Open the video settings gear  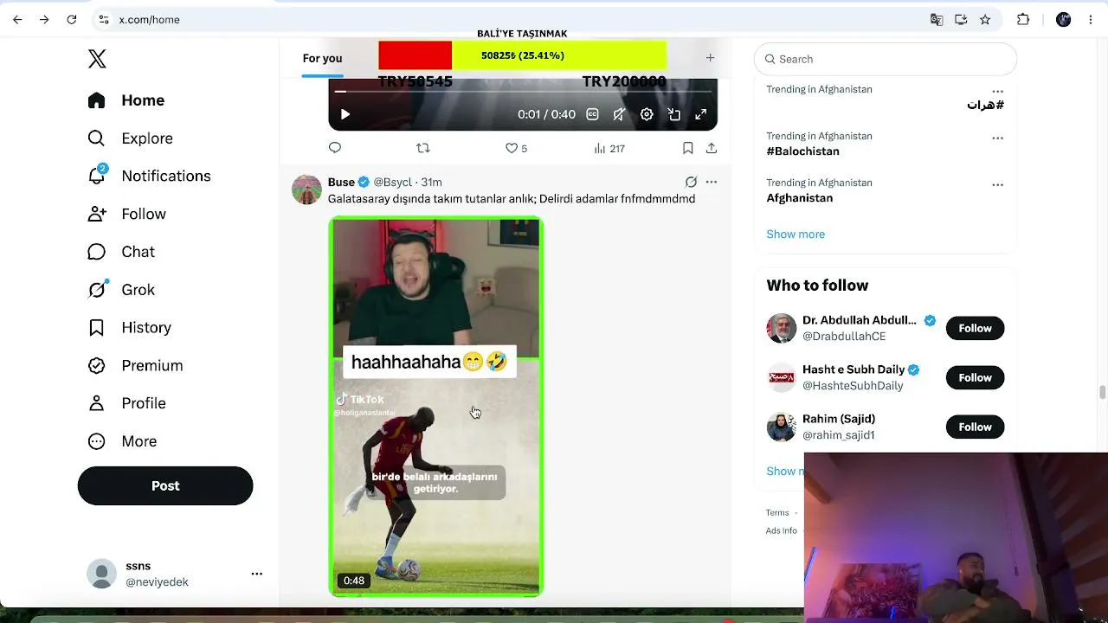647,114
